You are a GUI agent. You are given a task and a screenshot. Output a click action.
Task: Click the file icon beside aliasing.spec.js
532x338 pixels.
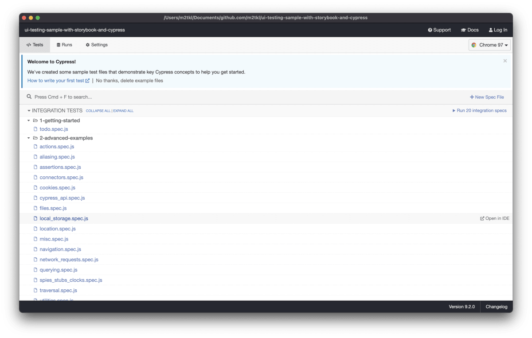pos(35,157)
